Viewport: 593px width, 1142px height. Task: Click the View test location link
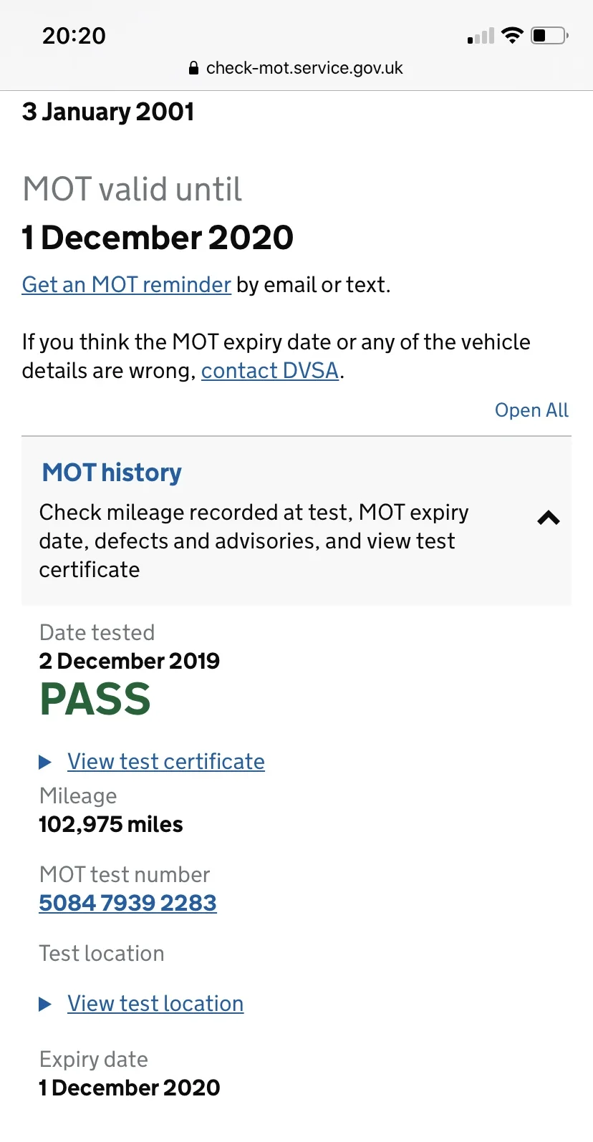pos(155,1003)
